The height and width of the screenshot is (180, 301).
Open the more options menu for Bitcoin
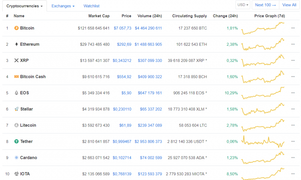293,28
